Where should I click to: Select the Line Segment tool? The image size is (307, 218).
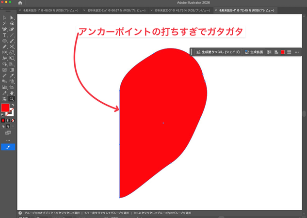click(12, 35)
